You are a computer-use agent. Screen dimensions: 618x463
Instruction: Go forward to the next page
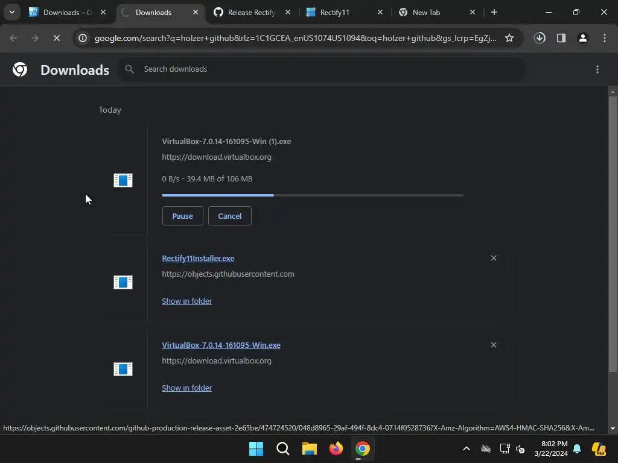point(35,38)
